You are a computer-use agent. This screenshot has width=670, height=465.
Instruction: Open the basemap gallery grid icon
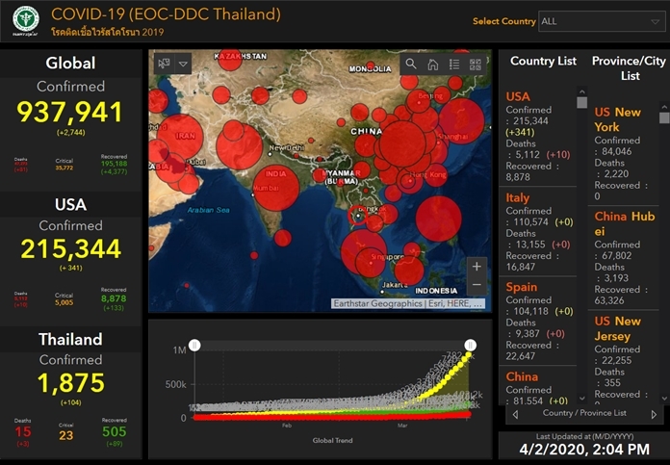475,65
